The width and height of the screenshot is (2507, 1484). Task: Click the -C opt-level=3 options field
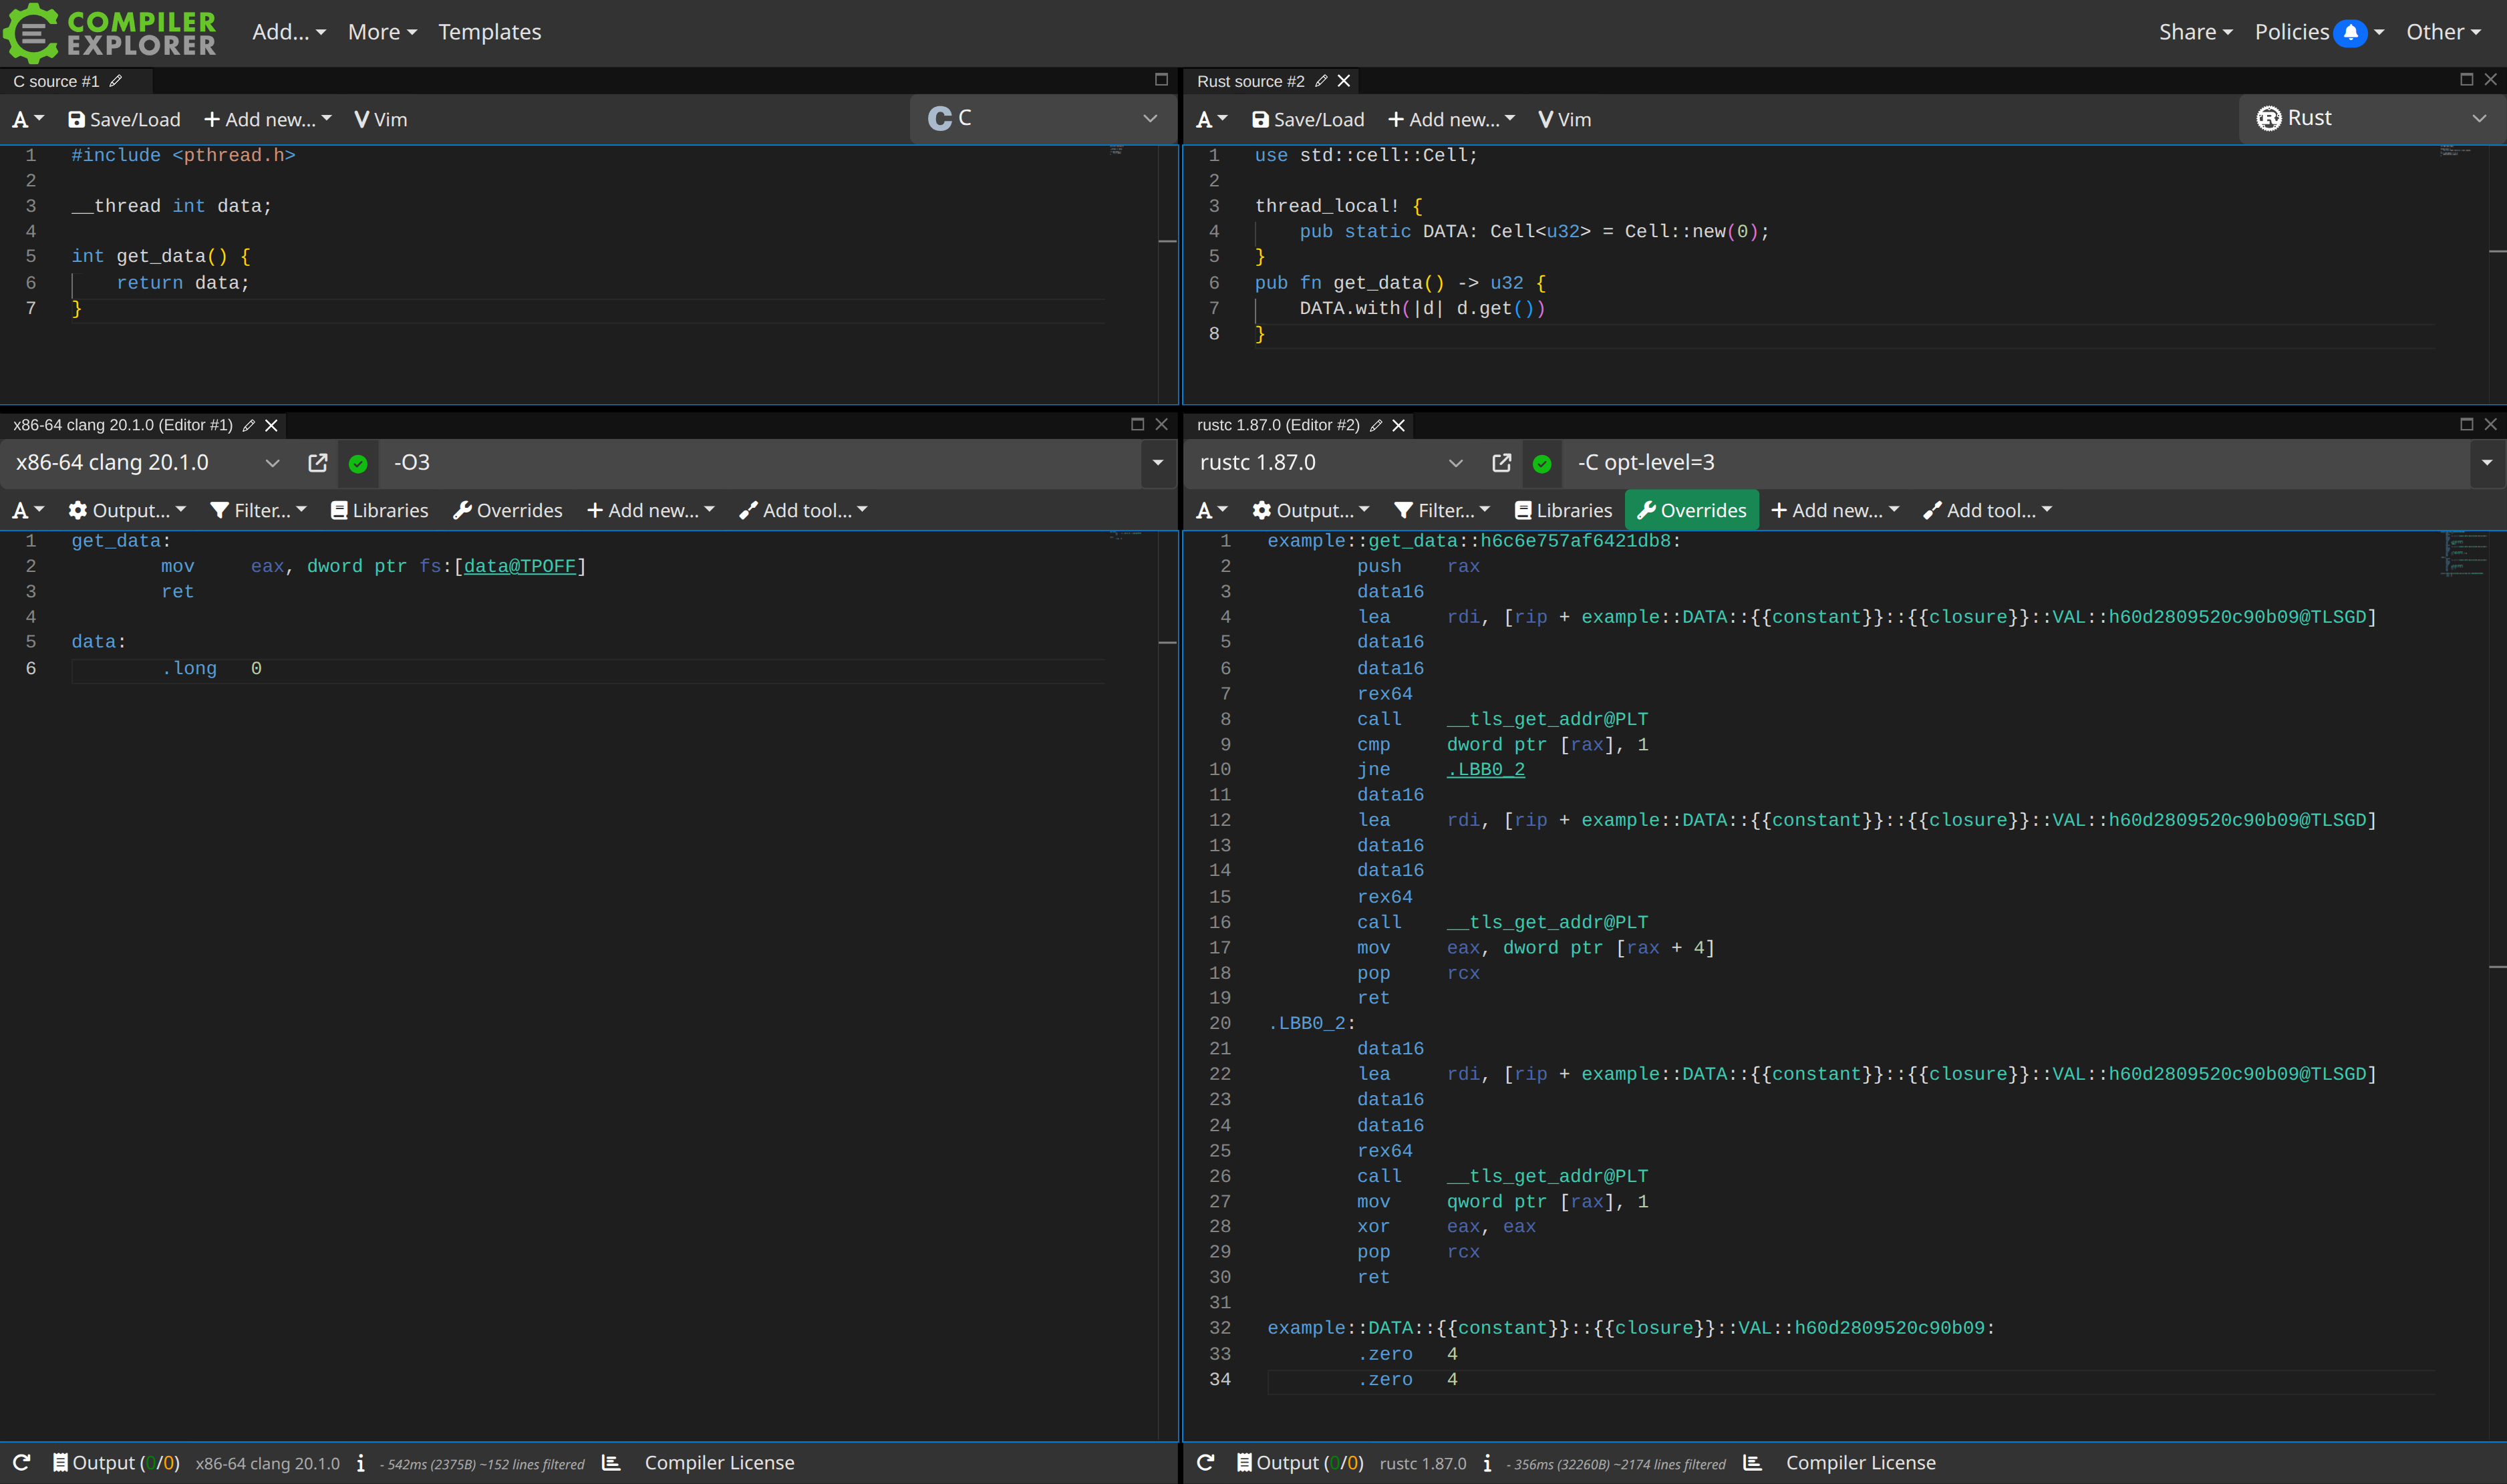click(x=2016, y=463)
